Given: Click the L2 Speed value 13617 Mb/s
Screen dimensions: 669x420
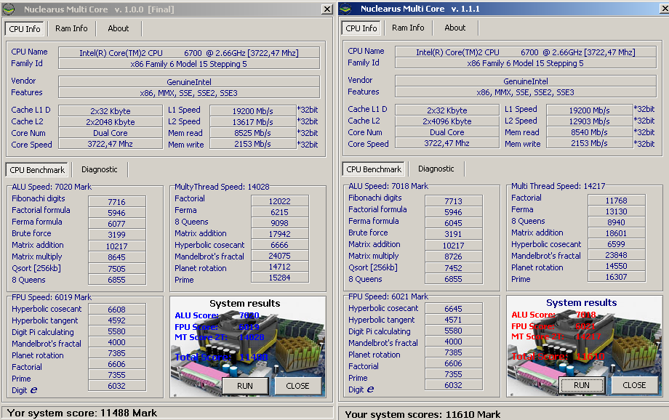Looking at the screenshot, I should point(252,122).
